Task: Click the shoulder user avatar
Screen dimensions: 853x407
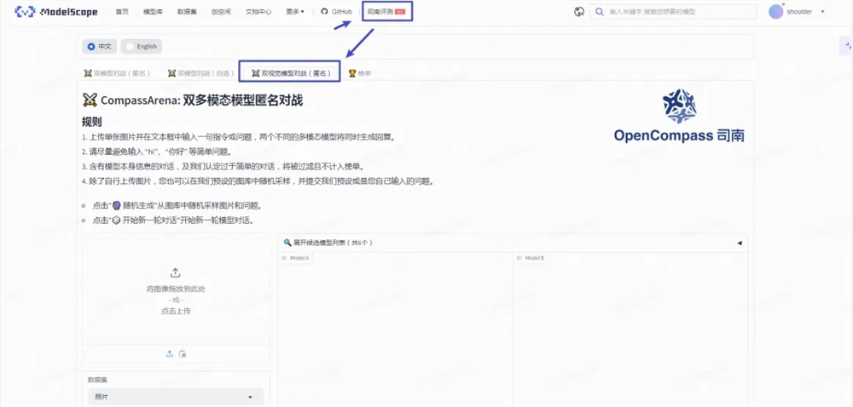Action: pyautogui.click(x=775, y=12)
